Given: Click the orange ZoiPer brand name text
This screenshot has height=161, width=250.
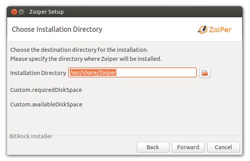Looking at the screenshot, I should click(220, 30).
